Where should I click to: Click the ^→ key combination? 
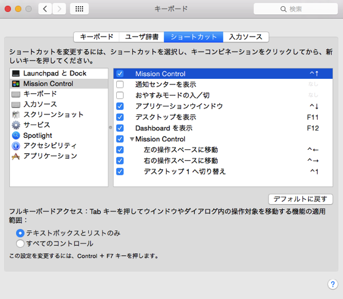[x=313, y=161]
